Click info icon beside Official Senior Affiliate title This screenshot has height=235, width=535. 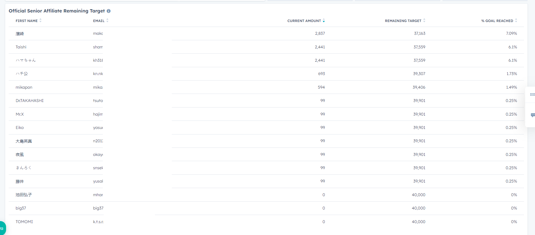click(109, 11)
